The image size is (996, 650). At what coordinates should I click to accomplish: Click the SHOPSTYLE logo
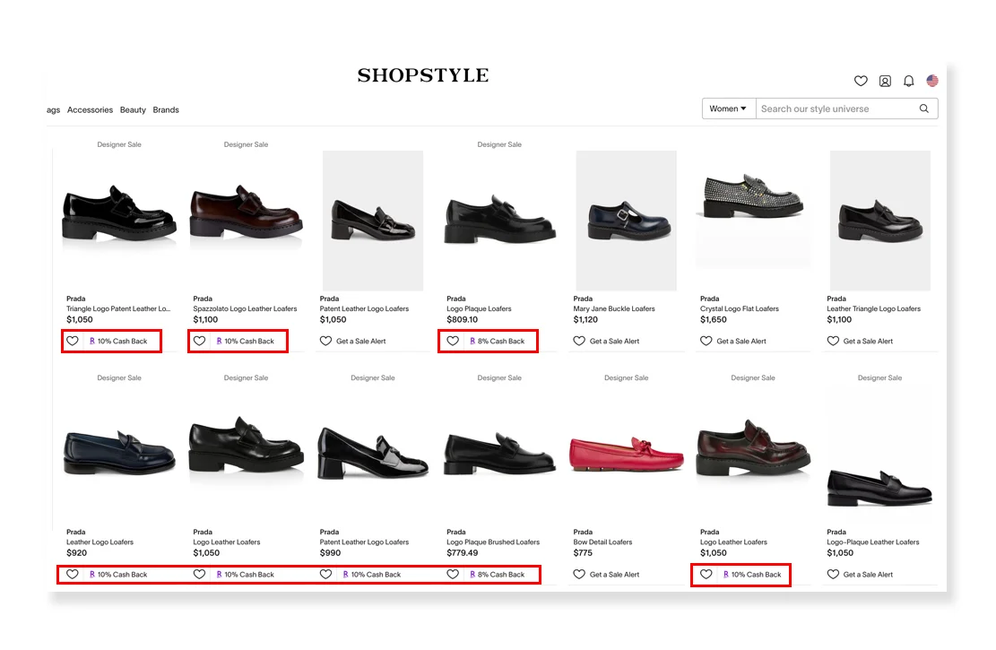click(x=422, y=76)
